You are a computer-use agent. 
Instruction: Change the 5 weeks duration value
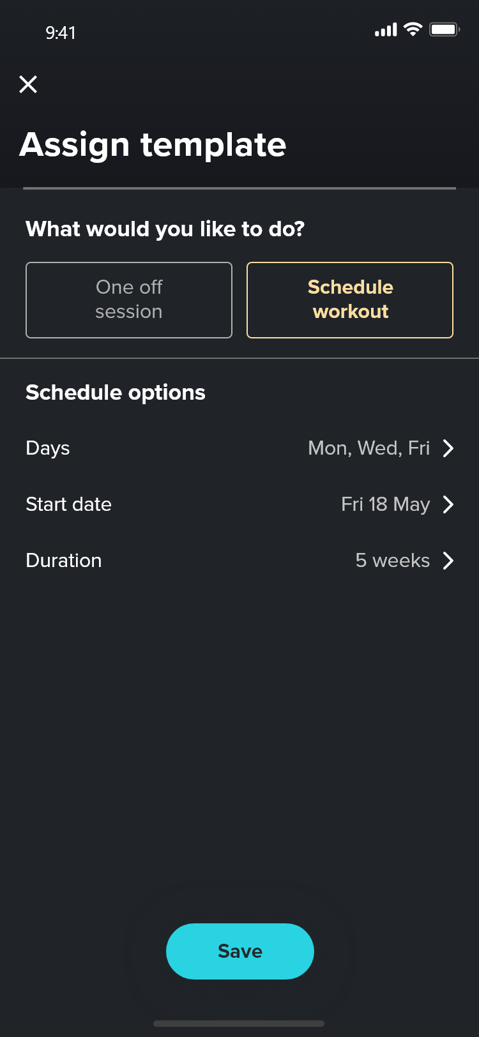click(392, 561)
